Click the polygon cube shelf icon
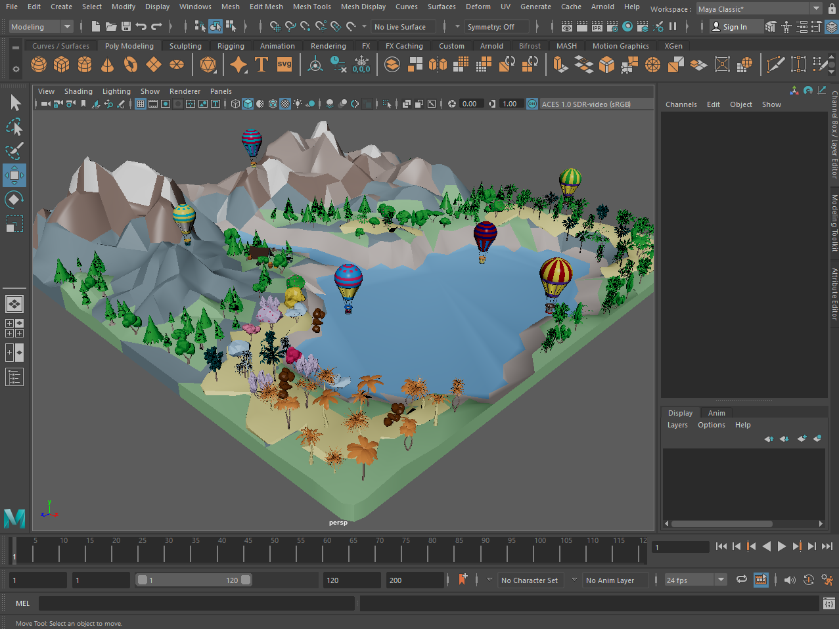 click(62, 64)
